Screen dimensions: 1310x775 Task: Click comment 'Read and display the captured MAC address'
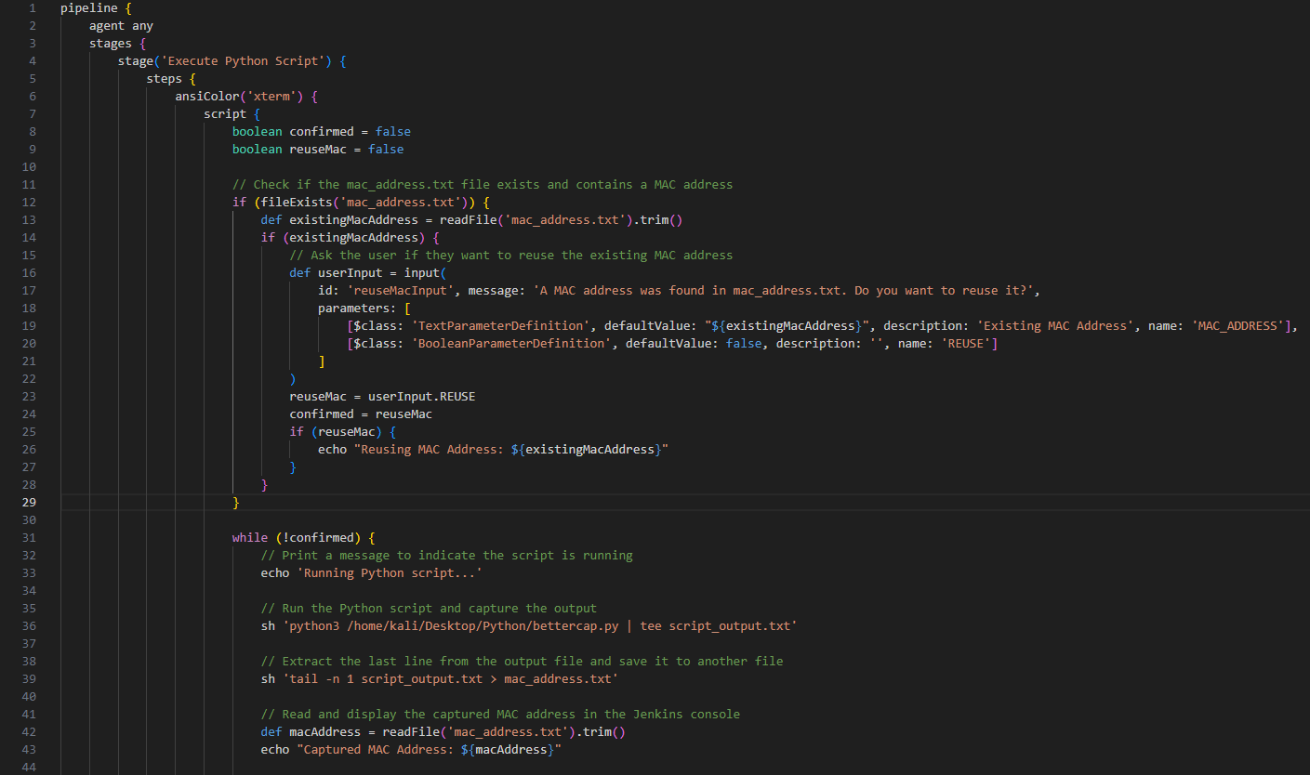pyautogui.click(x=500, y=715)
